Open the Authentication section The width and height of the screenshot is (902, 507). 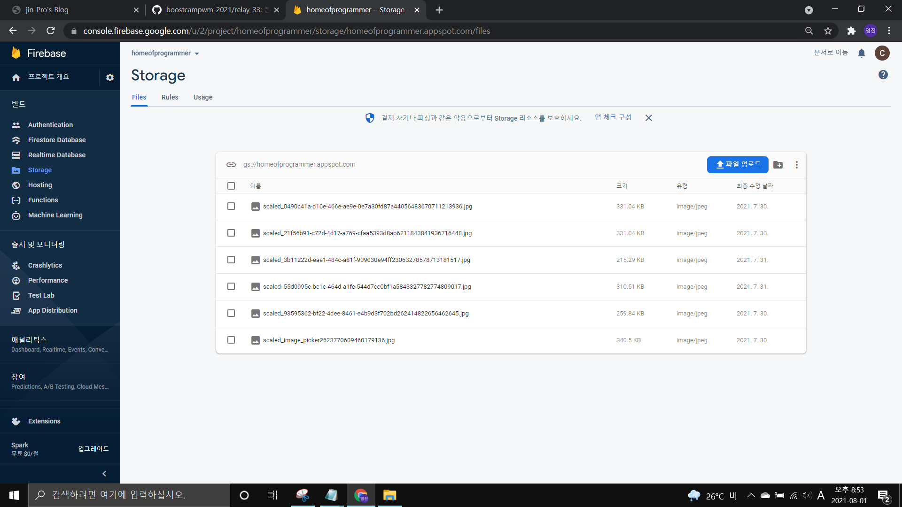click(50, 125)
